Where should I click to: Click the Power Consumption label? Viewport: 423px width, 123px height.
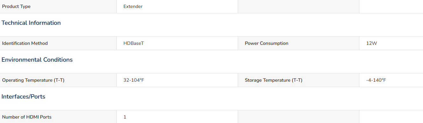266,43
